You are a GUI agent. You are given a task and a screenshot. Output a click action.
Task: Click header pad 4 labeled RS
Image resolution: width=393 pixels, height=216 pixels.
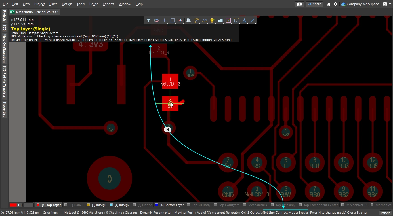point(257,163)
